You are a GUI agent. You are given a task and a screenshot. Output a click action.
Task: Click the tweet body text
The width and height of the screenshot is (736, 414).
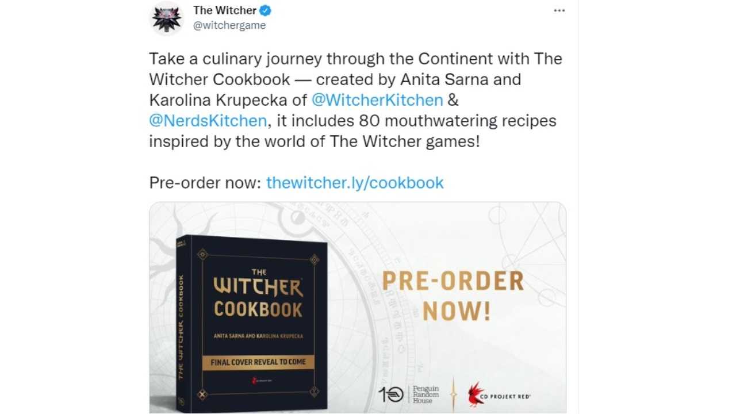[x=355, y=100]
